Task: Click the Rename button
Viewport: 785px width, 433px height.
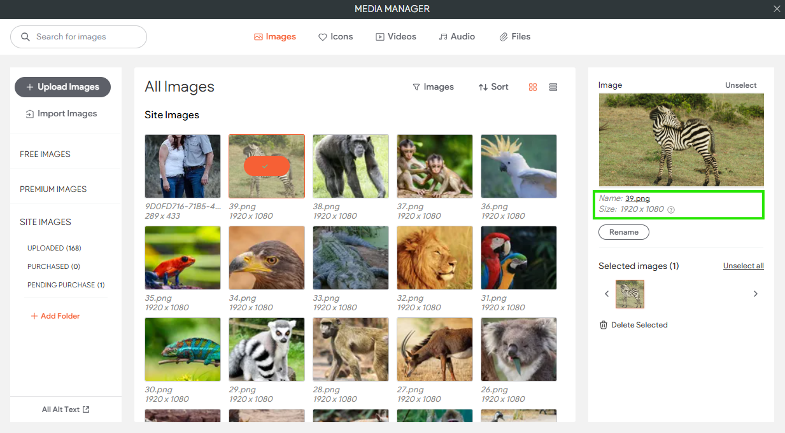Action: [x=624, y=232]
